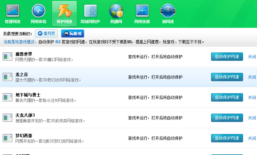Click the 龙之谷 game icon

coord(7,77)
